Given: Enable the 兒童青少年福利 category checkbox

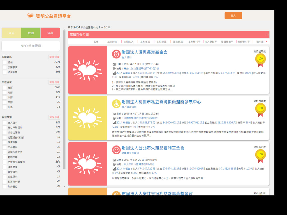Looking at the screenshot, I should (x=4, y=162).
